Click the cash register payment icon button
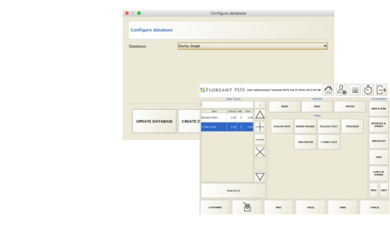This screenshot has width=390, height=231. point(247,207)
